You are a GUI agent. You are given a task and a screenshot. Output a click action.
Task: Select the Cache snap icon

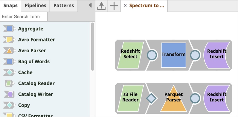[9, 72]
